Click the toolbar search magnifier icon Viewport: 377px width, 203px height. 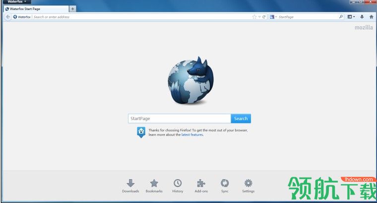pyautogui.click(x=341, y=17)
